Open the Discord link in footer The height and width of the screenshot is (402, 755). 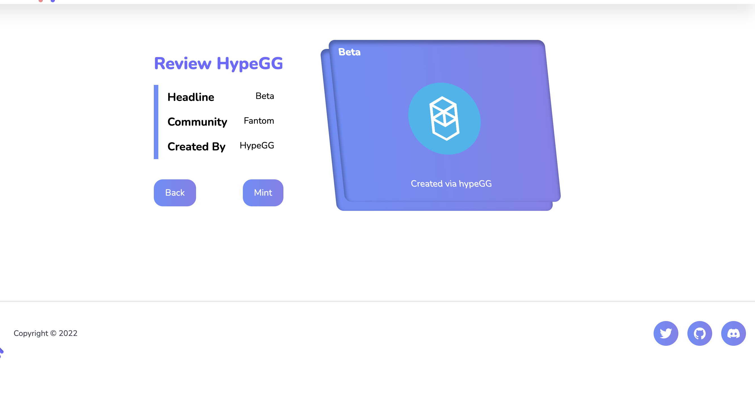pyautogui.click(x=733, y=333)
